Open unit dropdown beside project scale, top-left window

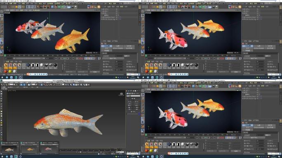(127, 56)
